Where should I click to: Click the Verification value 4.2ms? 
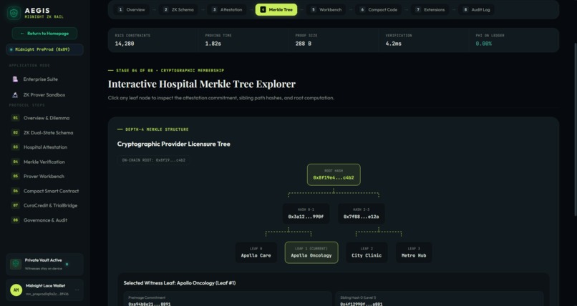393,44
